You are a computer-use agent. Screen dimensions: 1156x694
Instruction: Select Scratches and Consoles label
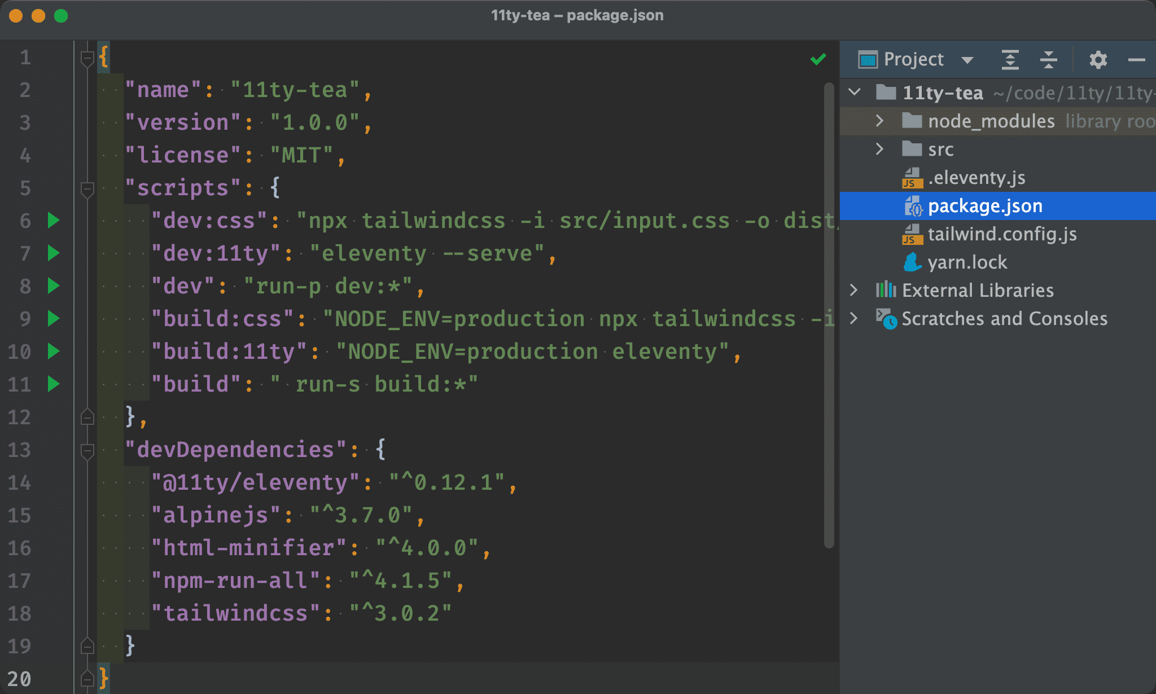1004,319
